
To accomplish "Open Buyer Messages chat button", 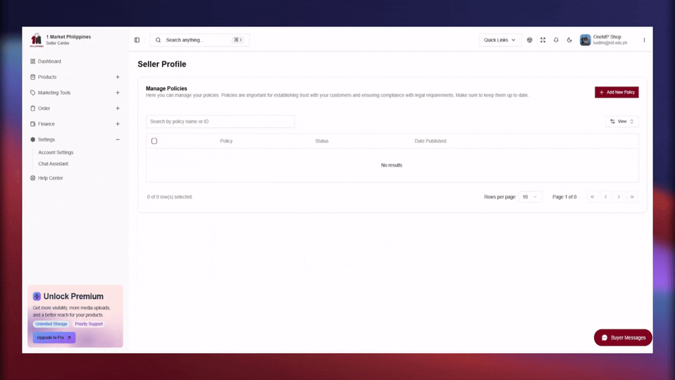I will click(623, 338).
